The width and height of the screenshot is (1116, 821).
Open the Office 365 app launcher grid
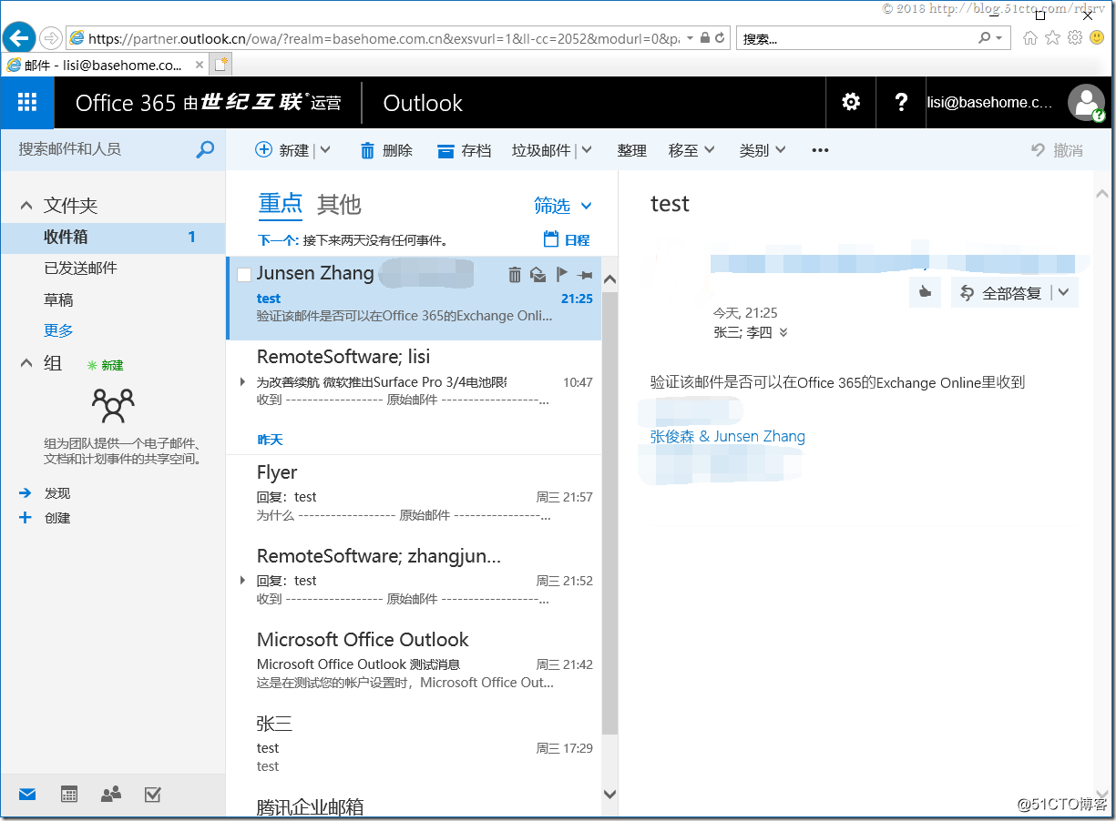tap(27, 102)
